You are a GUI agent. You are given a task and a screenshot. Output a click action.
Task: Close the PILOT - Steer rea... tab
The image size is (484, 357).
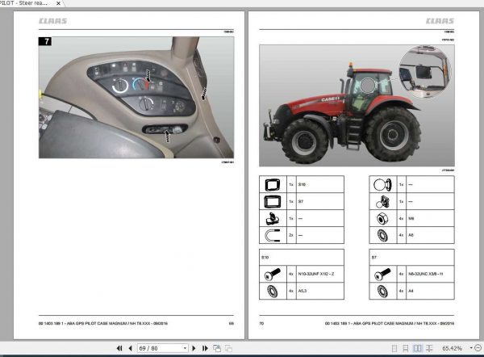(x=58, y=3)
